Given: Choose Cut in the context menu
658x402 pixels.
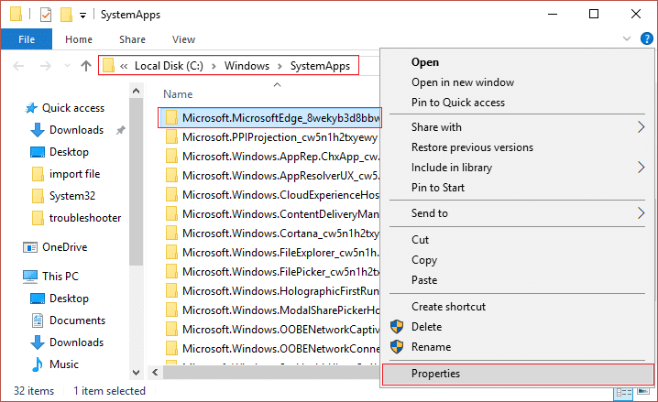Looking at the screenshot, I should point(517,240).
